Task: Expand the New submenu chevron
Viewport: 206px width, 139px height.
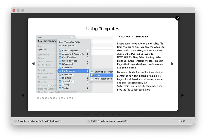Action: coord(72,37)
